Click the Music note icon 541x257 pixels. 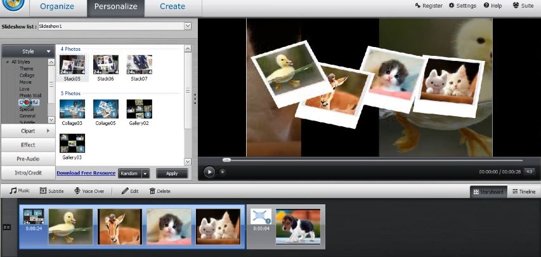pos(13,191)
